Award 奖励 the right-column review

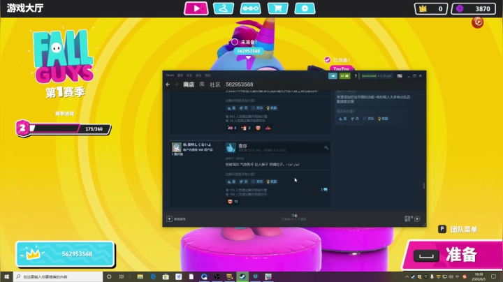(383, 119)
